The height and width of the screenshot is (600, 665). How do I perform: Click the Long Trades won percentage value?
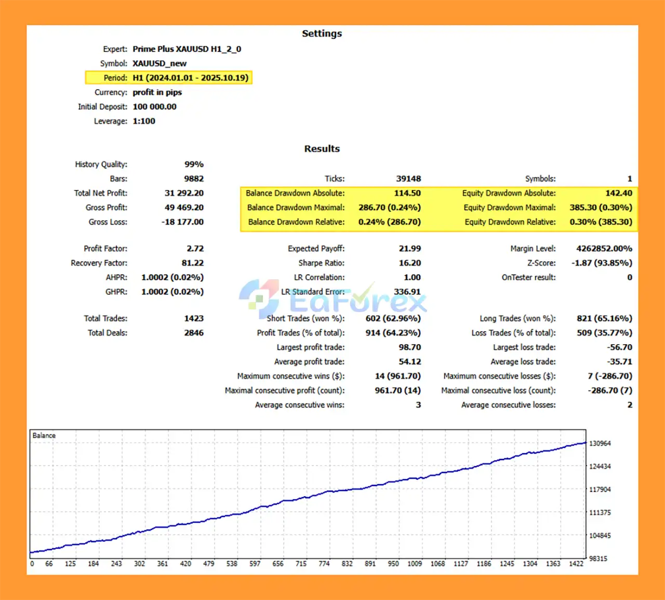pyautogui.click(x=604, y=319)
